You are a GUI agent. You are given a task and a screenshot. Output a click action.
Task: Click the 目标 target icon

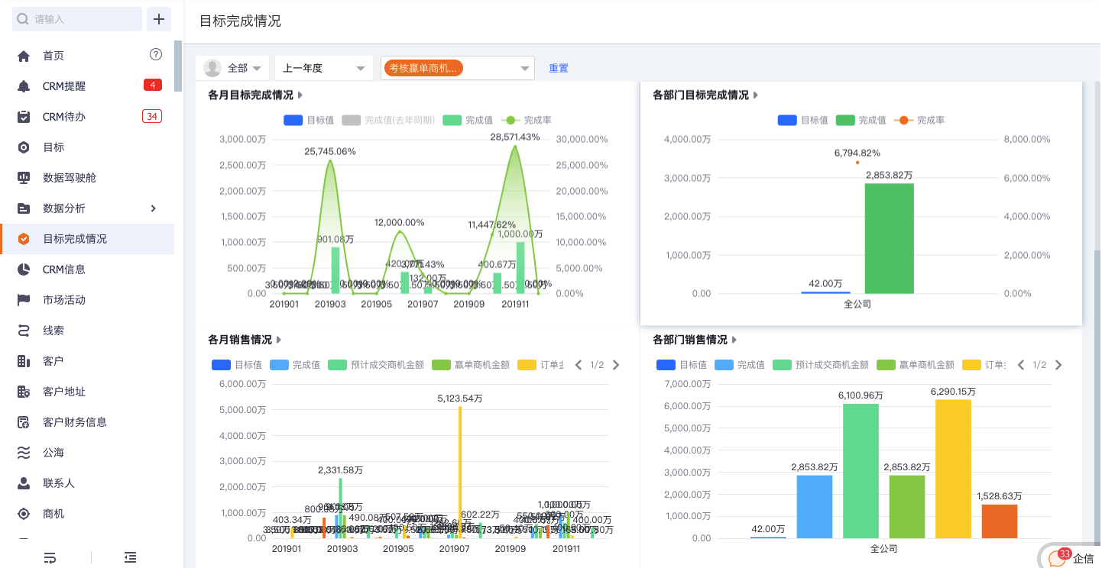24,147
